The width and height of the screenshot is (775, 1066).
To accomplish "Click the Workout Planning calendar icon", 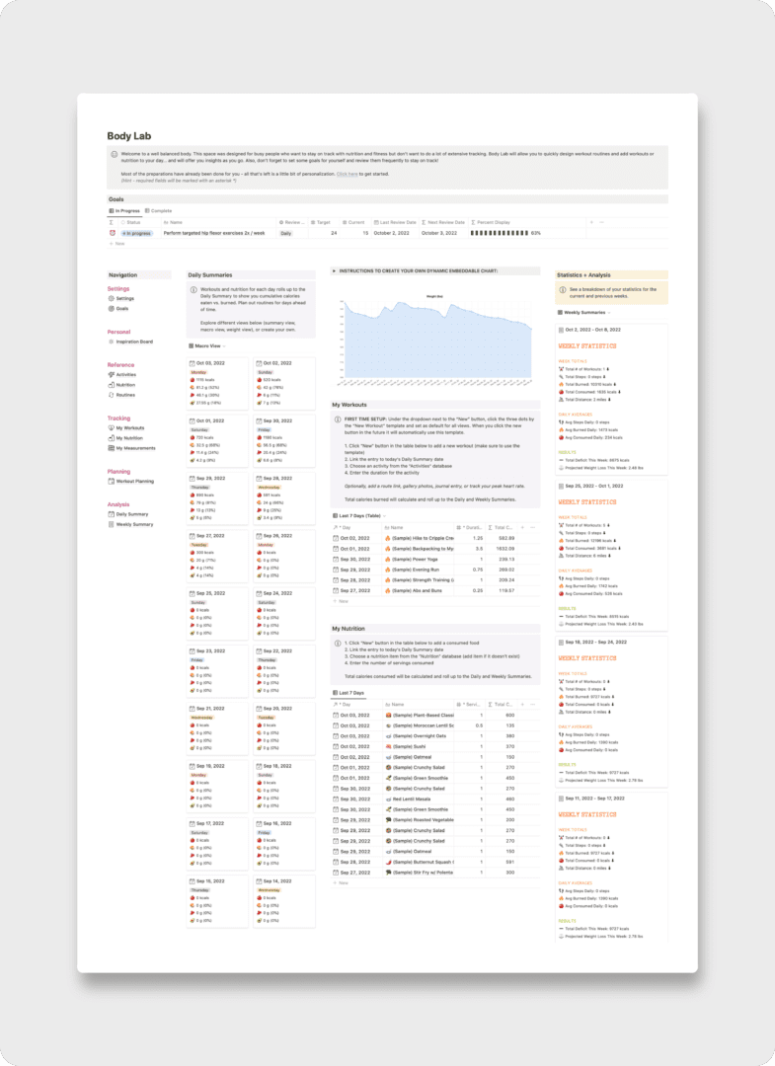I will coord(112,482).
